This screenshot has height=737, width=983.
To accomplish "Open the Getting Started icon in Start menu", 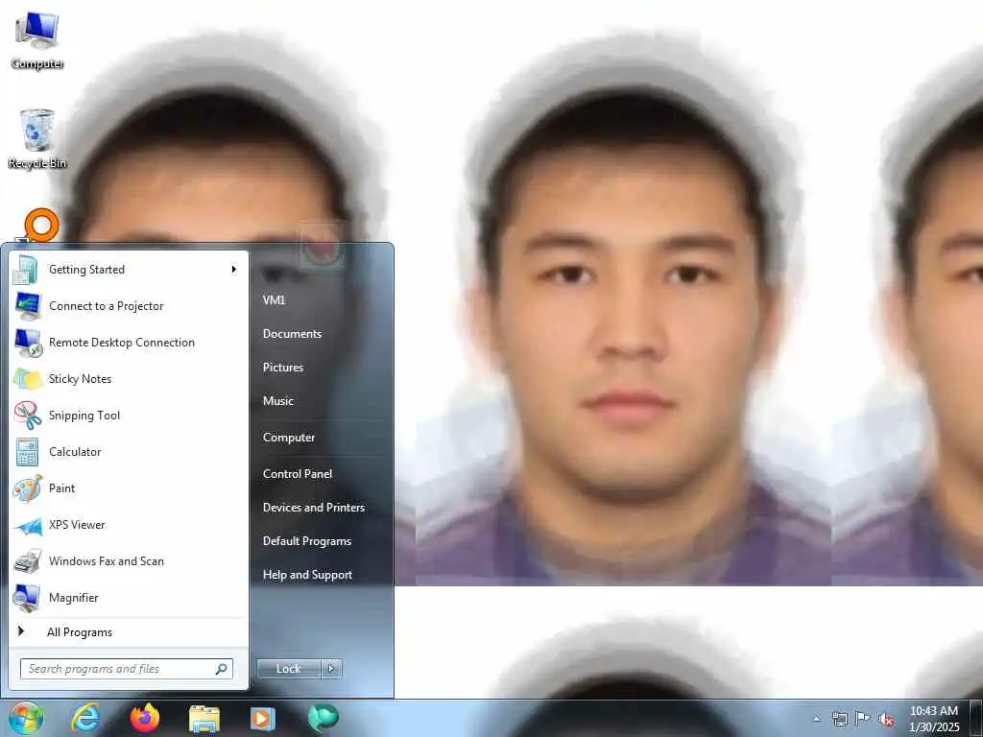I will tap(26, 270).
